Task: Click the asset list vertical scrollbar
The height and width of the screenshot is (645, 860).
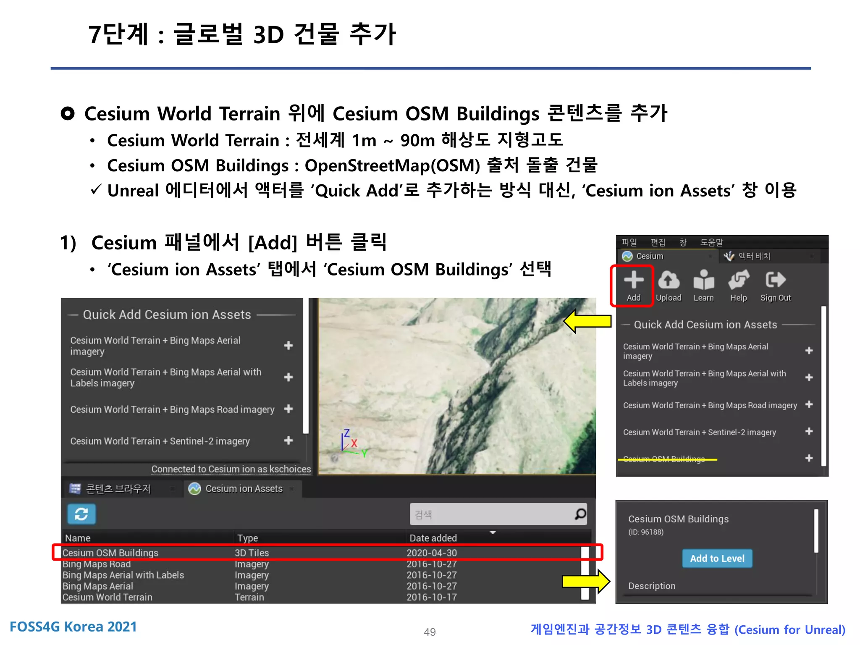Action: point(585,573)
